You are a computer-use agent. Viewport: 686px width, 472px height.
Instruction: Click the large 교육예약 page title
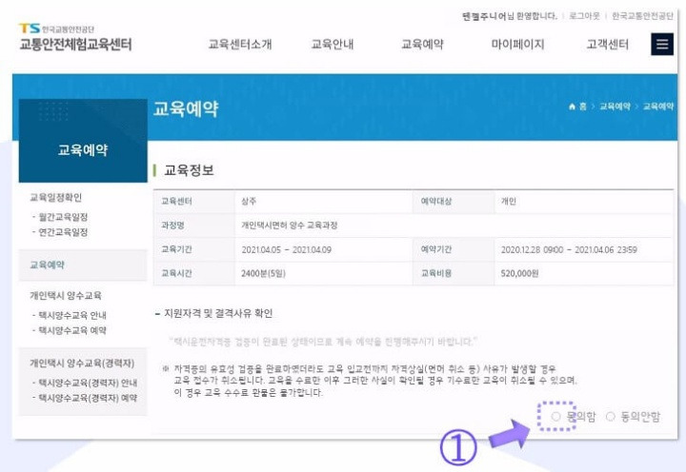click(186, 108)
